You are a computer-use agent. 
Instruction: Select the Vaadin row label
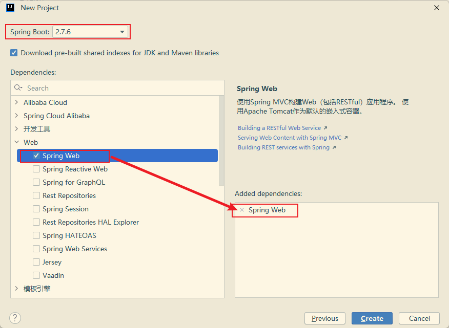53,275
